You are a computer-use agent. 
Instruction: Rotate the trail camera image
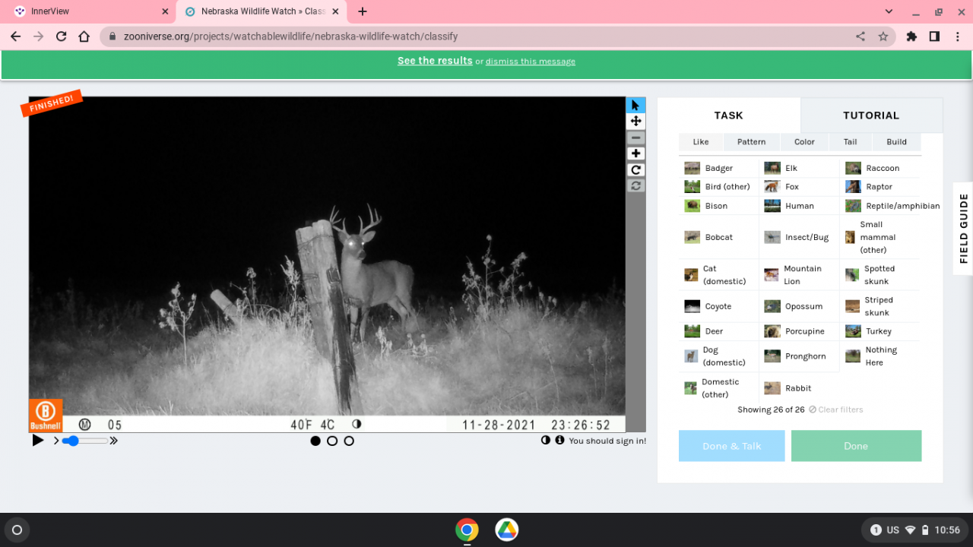pyautogui.click(x=635, y=170)
